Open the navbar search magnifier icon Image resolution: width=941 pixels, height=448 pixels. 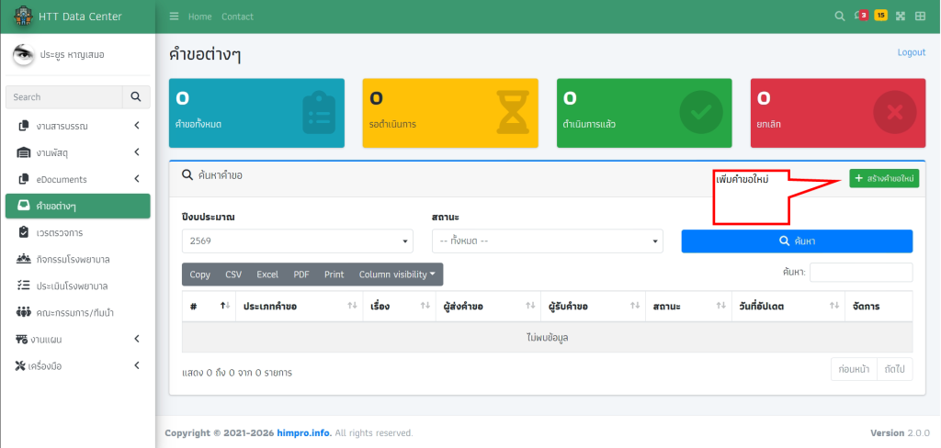click(x=839, y=17)
